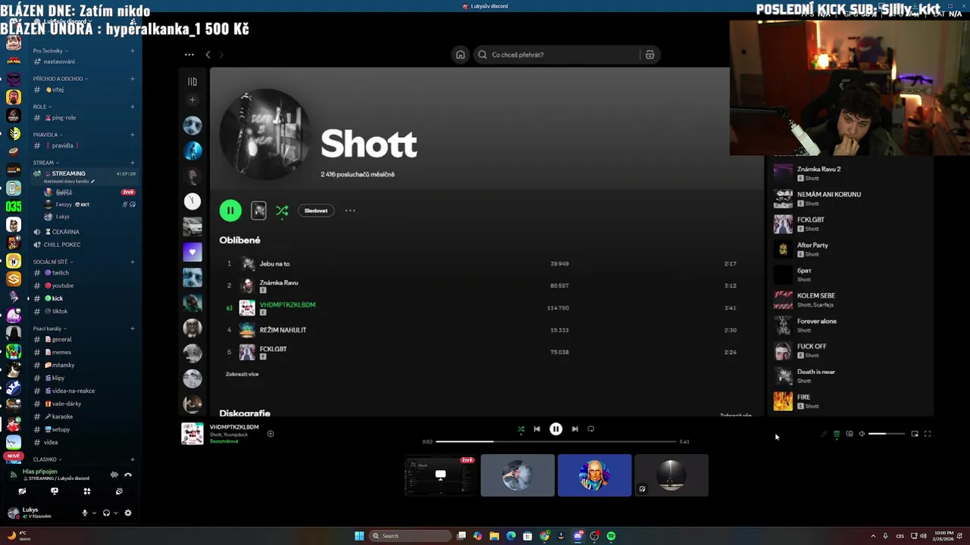970x545 pixels.
Task: Pause playback with the large green artist button
Action: [230, 210]
